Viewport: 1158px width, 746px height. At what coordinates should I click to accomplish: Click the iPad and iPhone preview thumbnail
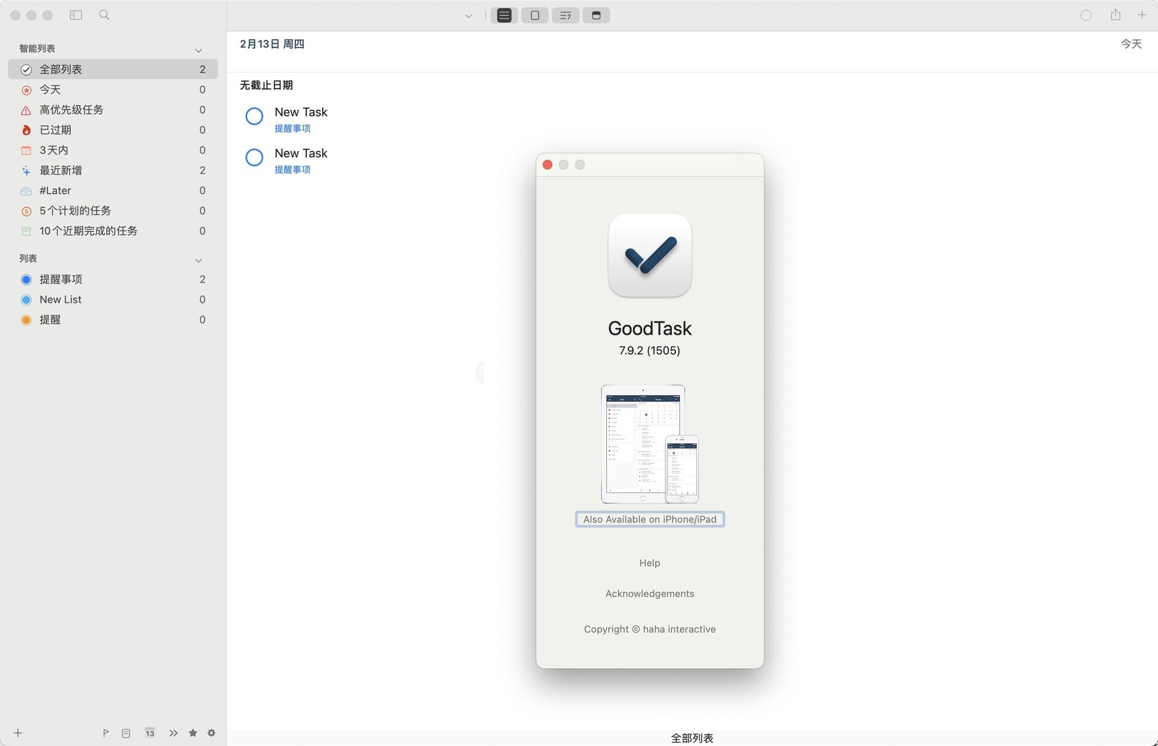click(x=650, y=444)
